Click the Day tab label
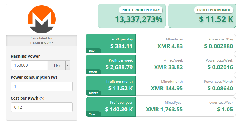Viewport: 243px width, 122px height. pos(92,51)
